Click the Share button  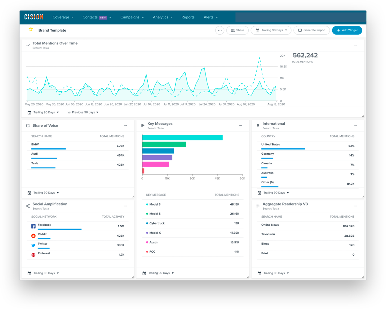click(x=237, y=30)
